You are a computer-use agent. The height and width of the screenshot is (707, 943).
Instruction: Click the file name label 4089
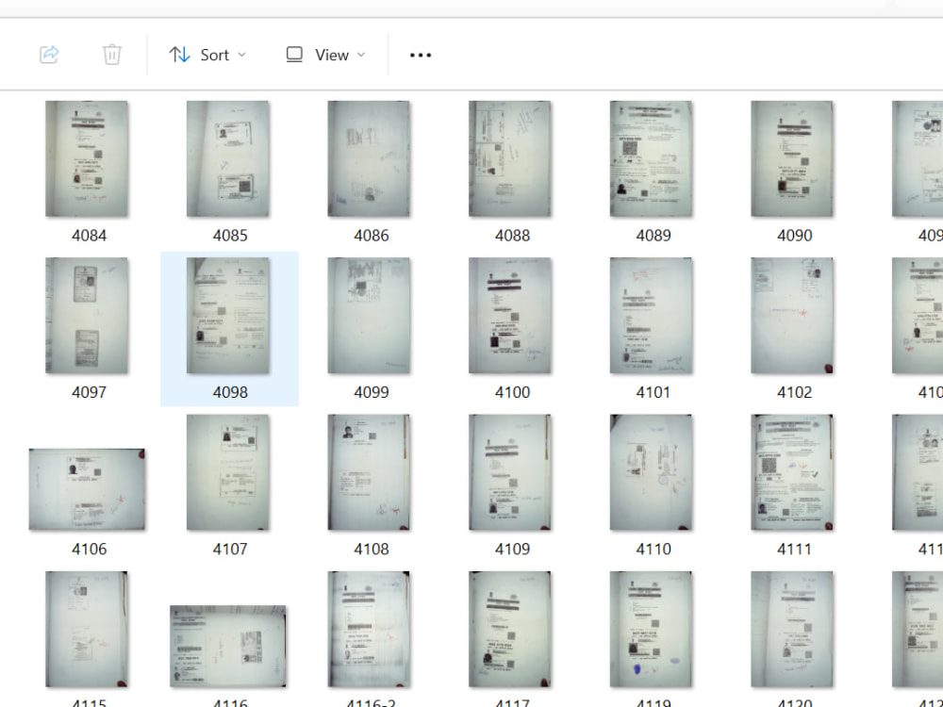click(x=653, y=236)
